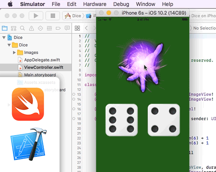The image size is (216, 172).
Task: Click the simulator clock showing 3:41 PM
Action: (x=143, y=19)
